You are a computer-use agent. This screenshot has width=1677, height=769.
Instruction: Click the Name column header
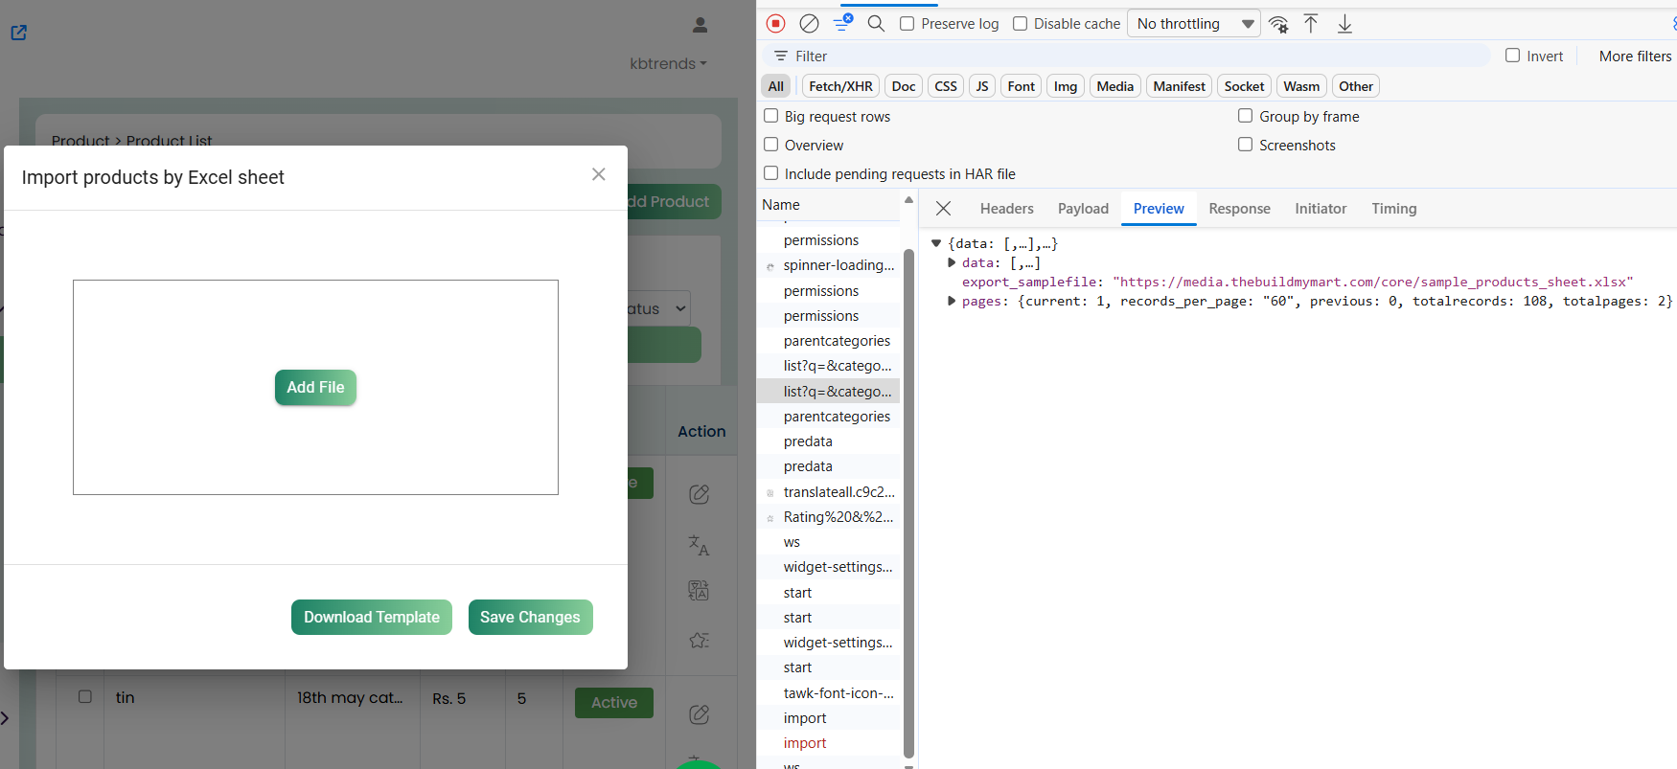[x=830, y=205]
